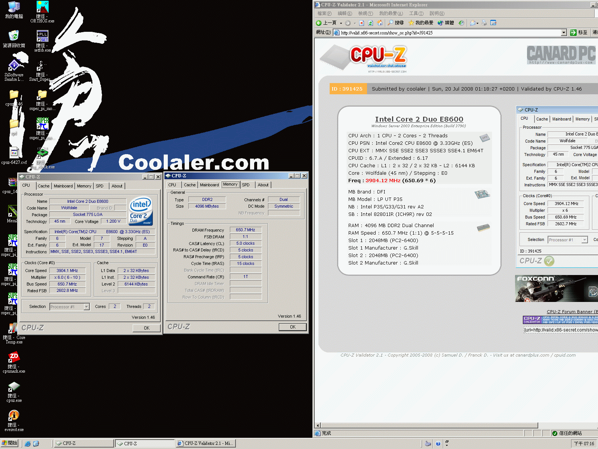Viewport: 598px width, 449px height.
Task: Click the Show Desktop quick launch icon
Action: tap(36, 444)
